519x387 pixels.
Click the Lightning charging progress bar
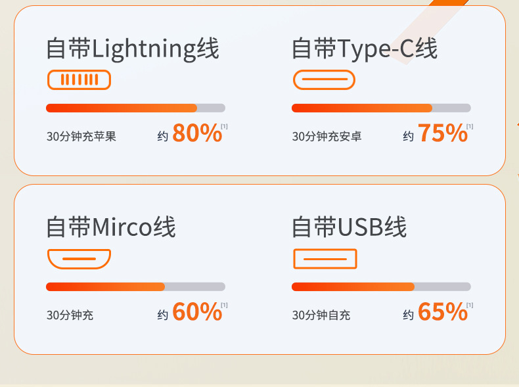tap(136, 108)
